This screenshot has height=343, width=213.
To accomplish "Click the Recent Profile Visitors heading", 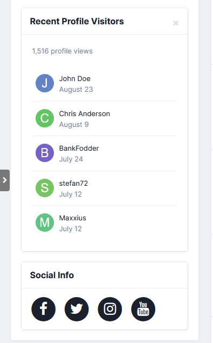I will point(77,22).
